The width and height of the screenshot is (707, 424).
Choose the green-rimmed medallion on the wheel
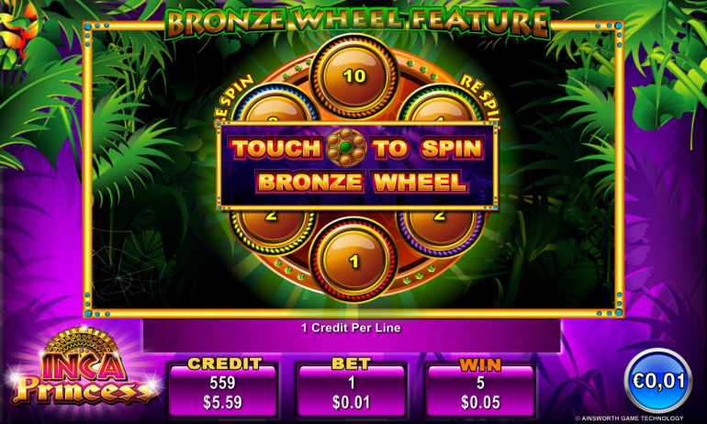point(439,106)
